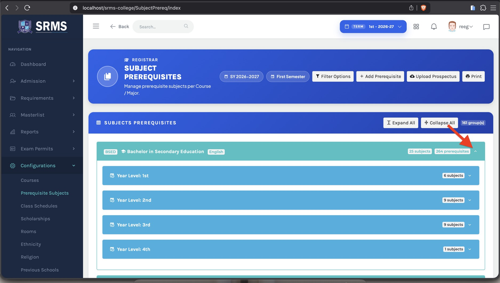This screenshot has width=500, height=283.
Task: Click the browser back arrow
Action: [x=7, y=8]
